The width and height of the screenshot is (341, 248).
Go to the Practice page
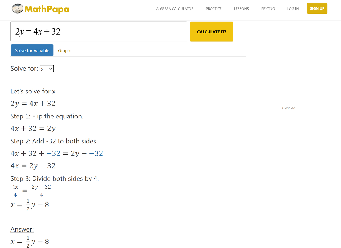click(x=214, y=9)
